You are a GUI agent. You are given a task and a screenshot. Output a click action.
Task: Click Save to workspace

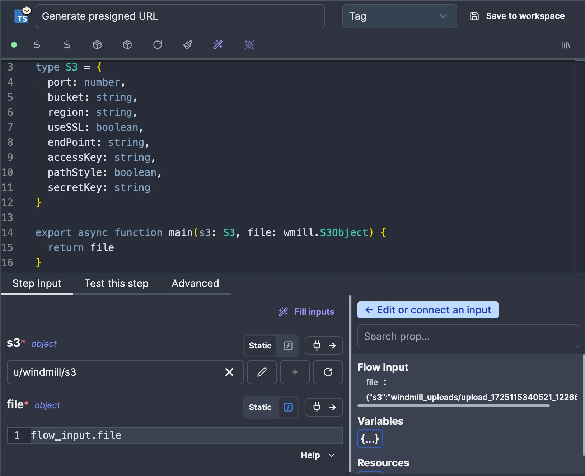(x=517, y=16)
